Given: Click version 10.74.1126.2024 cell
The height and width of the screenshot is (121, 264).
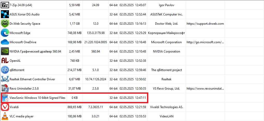Looking at the screenshot, I should (x=96, y=79).
